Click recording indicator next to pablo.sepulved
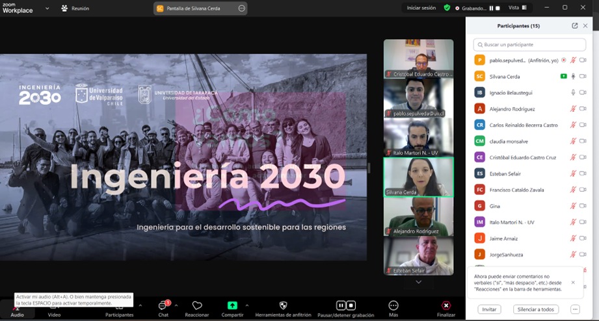The width and height of the screenshot is (599, 321). pyautogui.click(x=563, y=60)
